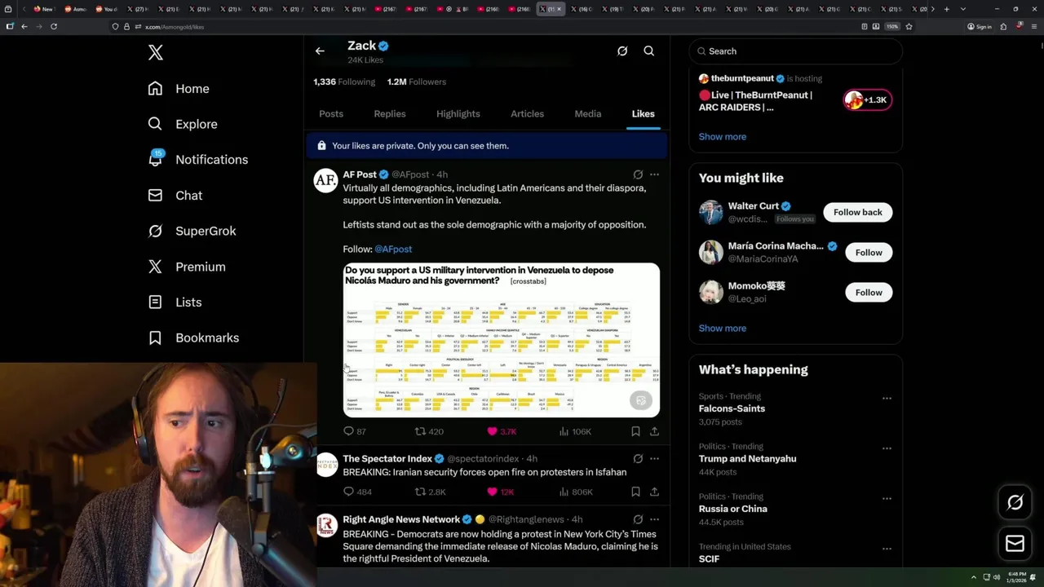Open Chat from the sidebar
The height and width of the screenshot is (587, 1044).
[x=175, y=195]
